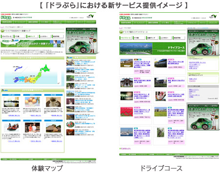Click the first link under おすすめコンテンツ sidebar

pos(193,79)
